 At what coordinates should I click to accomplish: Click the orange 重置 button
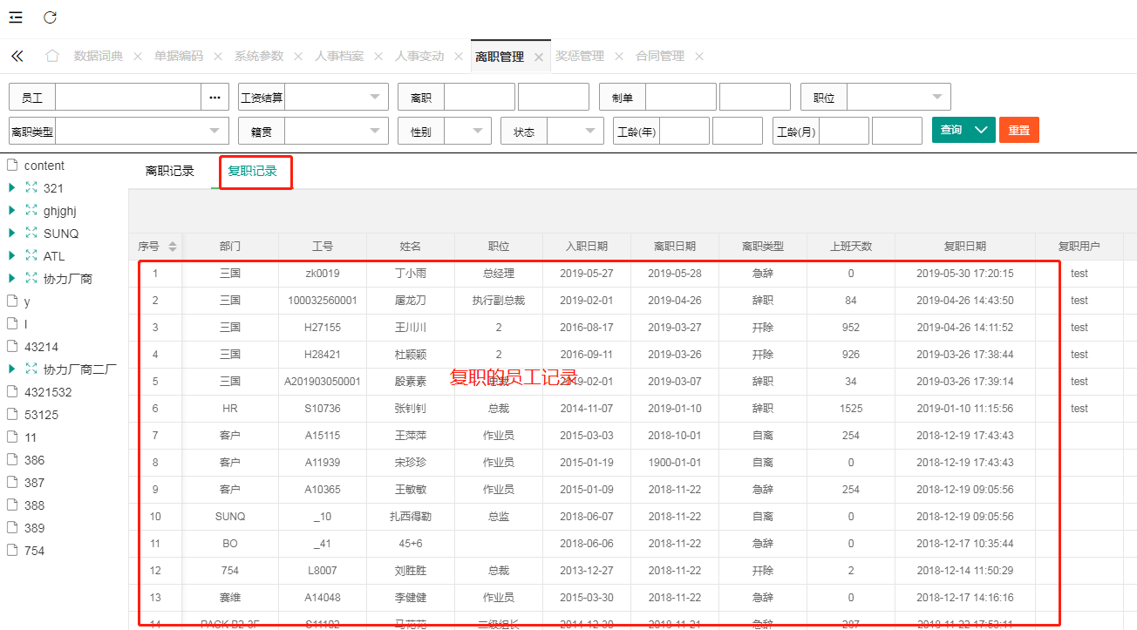point(1018,130)
